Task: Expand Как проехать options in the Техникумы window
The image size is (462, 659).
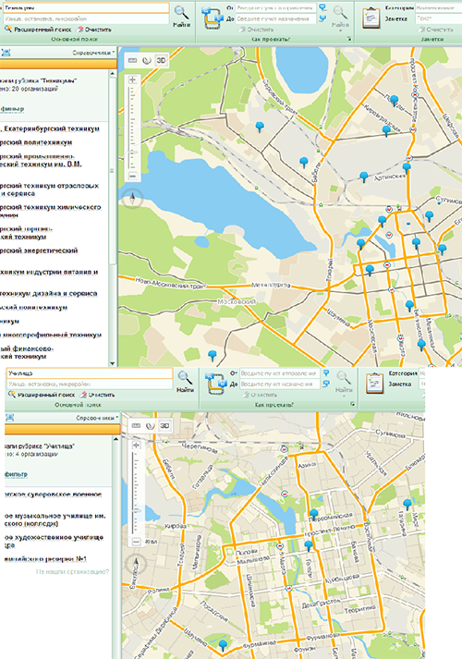Action: [x=349, y=39]
